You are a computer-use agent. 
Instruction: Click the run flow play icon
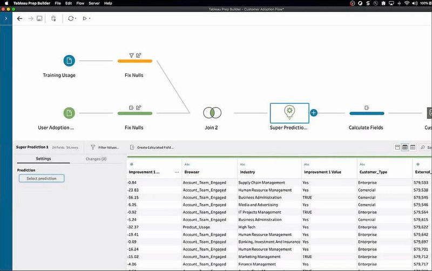(85, 18)
